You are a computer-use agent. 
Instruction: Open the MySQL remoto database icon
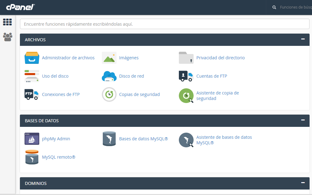click(32, 157)
